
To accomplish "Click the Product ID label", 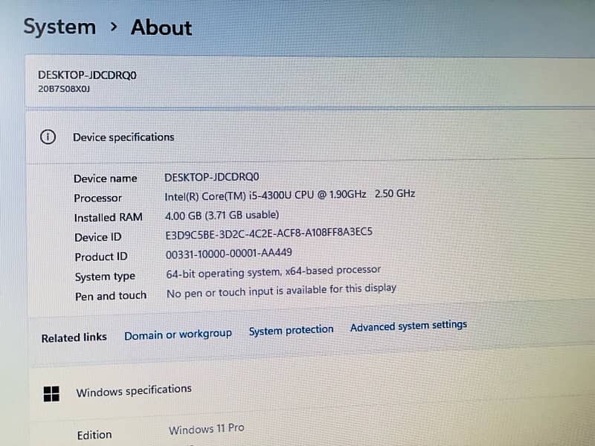I will point(101,257).
